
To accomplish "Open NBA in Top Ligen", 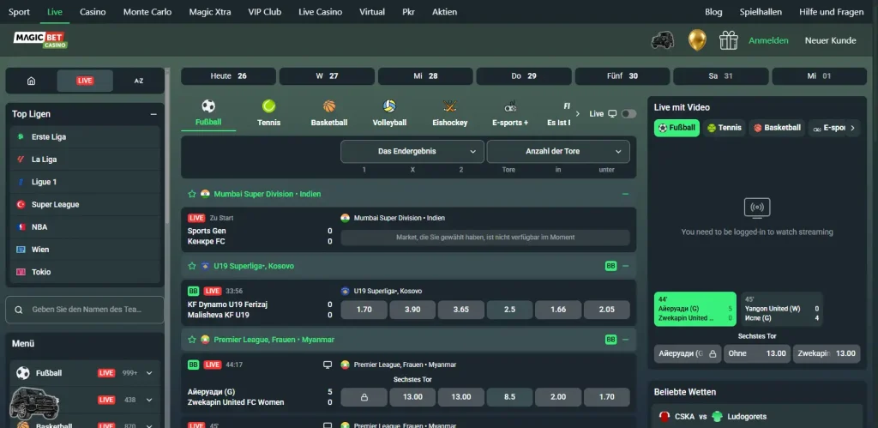I will (x=85, y=227).
